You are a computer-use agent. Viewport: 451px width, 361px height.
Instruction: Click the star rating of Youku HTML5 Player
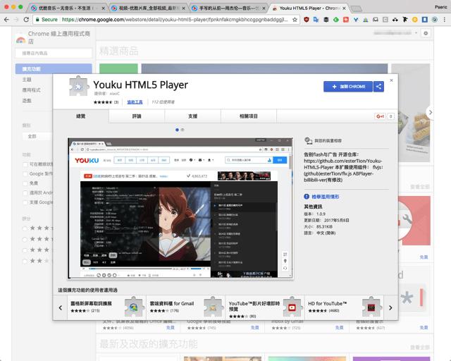click(x=103, y=102)
